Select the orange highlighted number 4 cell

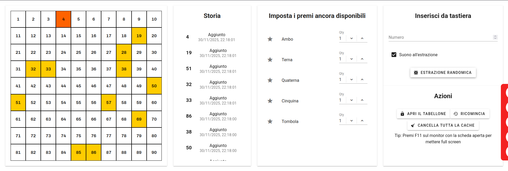(64, 19)
